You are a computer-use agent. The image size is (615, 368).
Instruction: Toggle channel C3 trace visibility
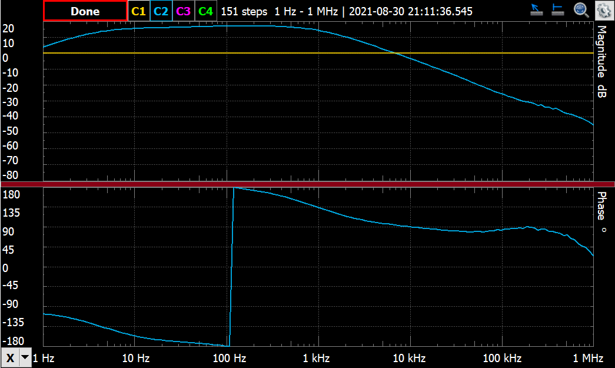point(183,11)
